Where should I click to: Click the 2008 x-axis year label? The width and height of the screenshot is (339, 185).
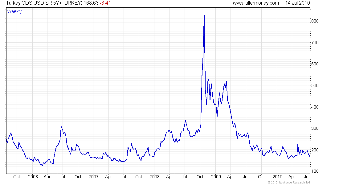[x=155, y=177]
